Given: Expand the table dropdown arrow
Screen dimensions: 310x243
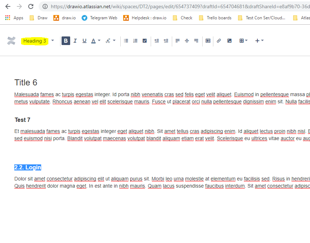Looking at the screenshot, I should click(x=246, y=40).
